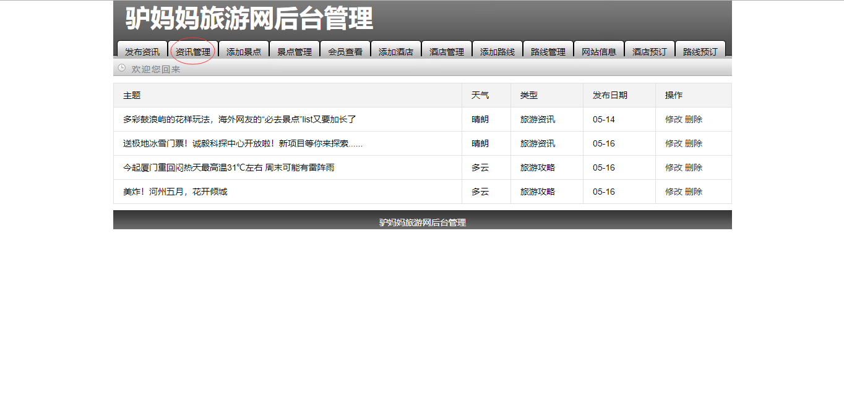Click 删除 for the 多彩鼓浪屿 article
The image size is (844, 406).
(x=694, y=119)
